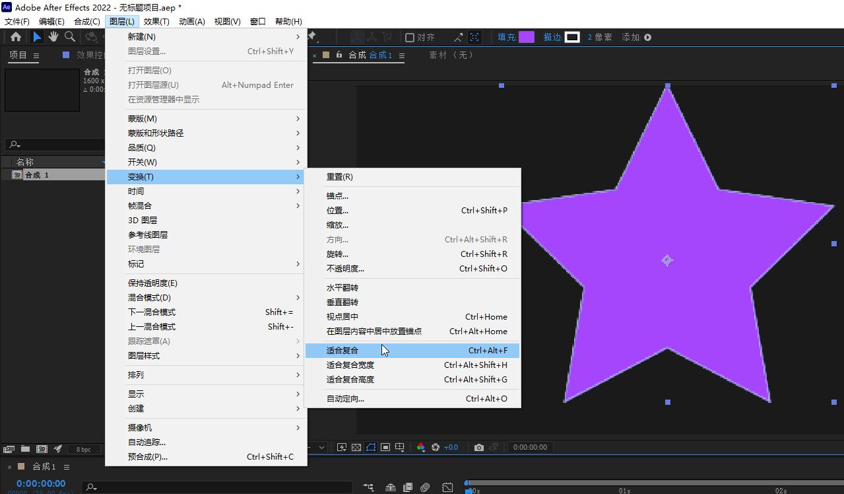Open the 效果(T) menu
The height and width of the screenshot is (494, 844).
pos(156,21)
